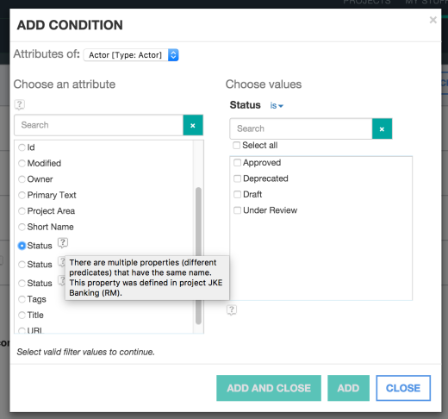Click the attribute list scrollbar
Image resolution: width=448 pixels, height=419 pixels.
click(x=198, y=256)
